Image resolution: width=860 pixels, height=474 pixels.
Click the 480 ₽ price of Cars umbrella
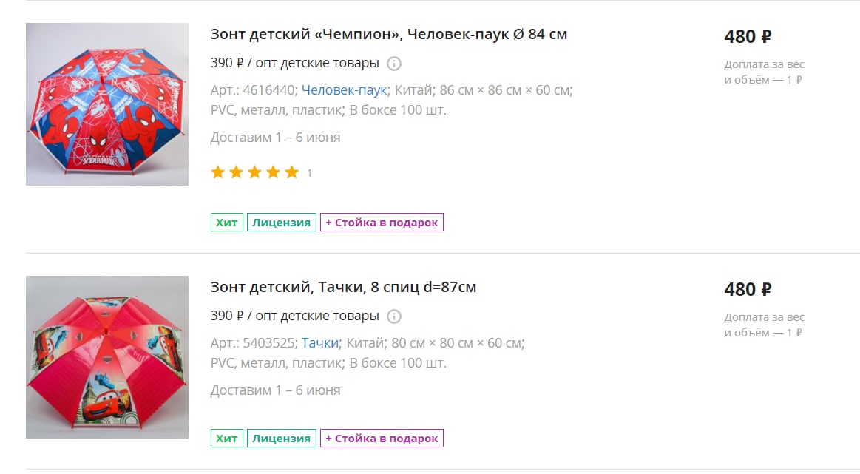[748, 290]
